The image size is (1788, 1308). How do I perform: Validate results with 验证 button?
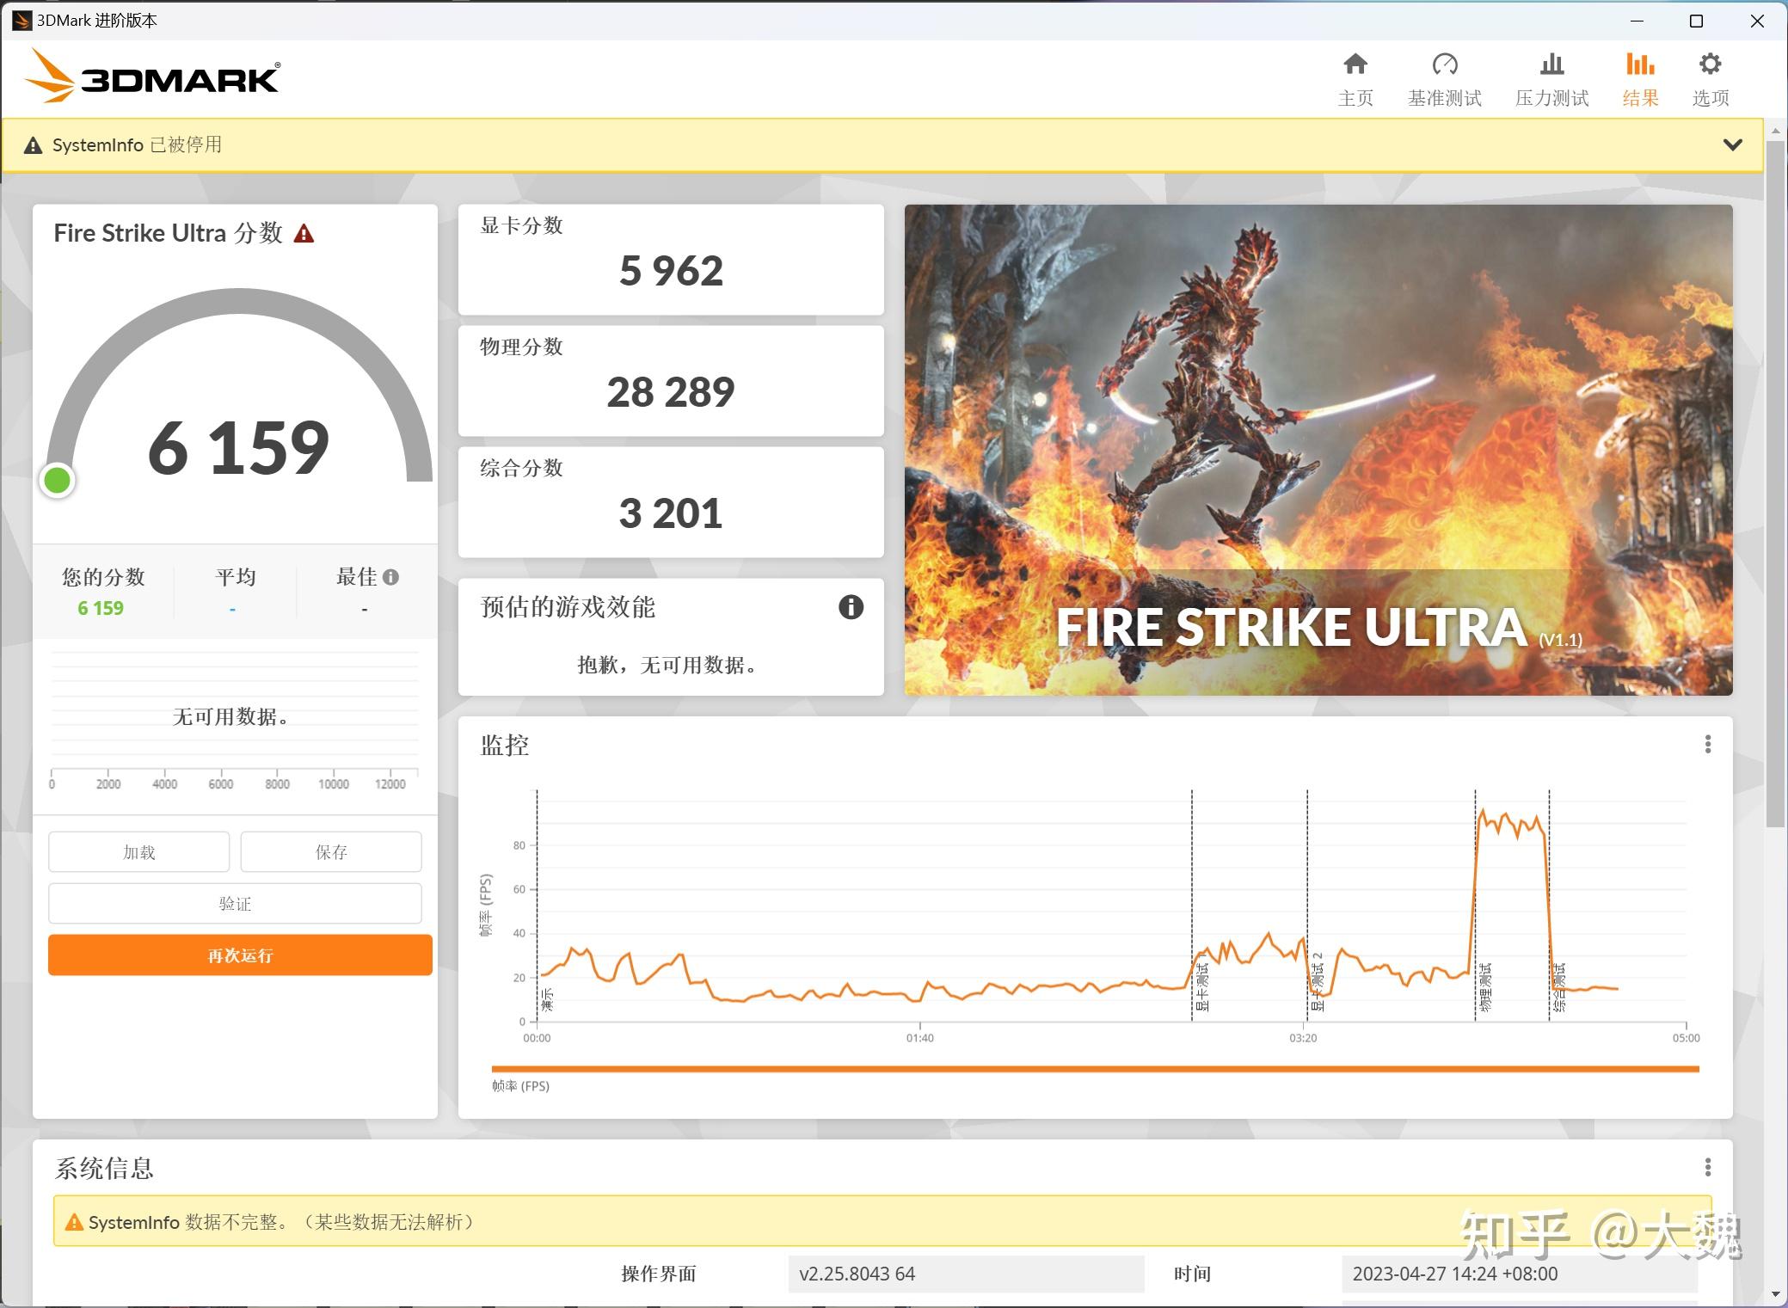click(236, 903)
